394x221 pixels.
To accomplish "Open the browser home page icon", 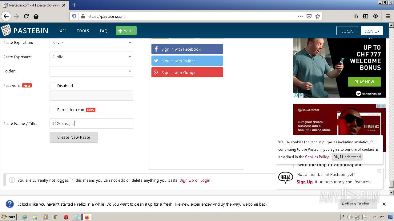I will (x=36, y=16).
